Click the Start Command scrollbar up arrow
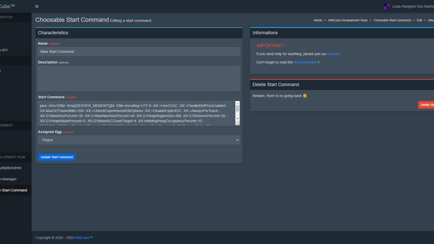This screenshot has width=434, height=244. [238, 103]
